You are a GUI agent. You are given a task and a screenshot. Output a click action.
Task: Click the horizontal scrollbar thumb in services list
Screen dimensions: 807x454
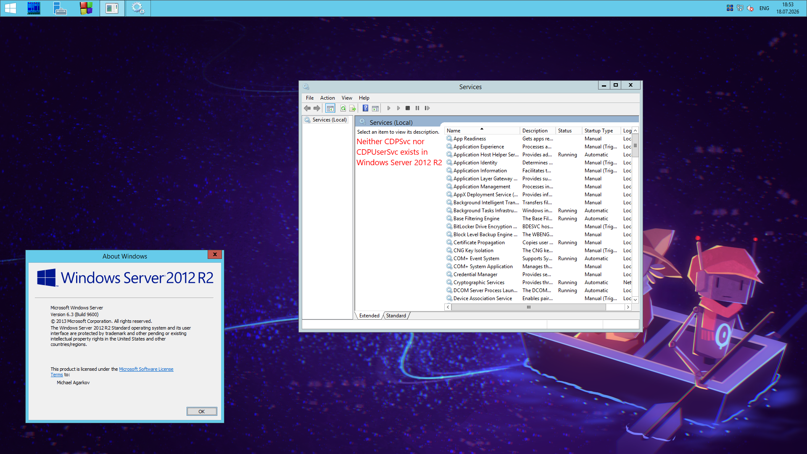click(529, 307)
